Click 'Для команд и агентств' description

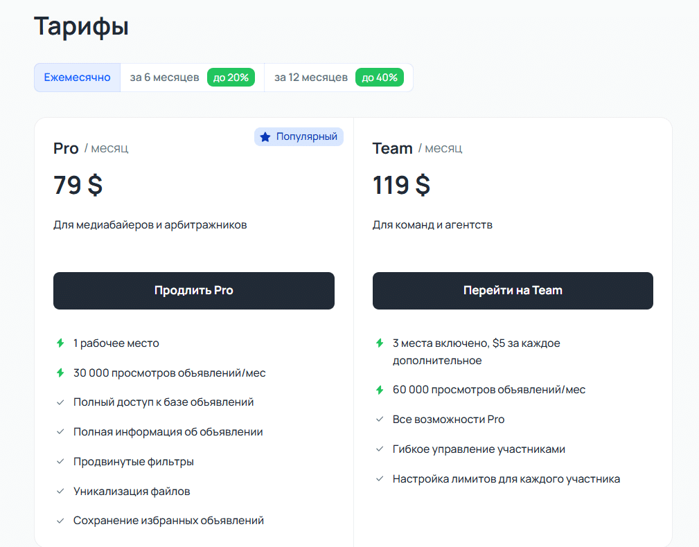432,225
